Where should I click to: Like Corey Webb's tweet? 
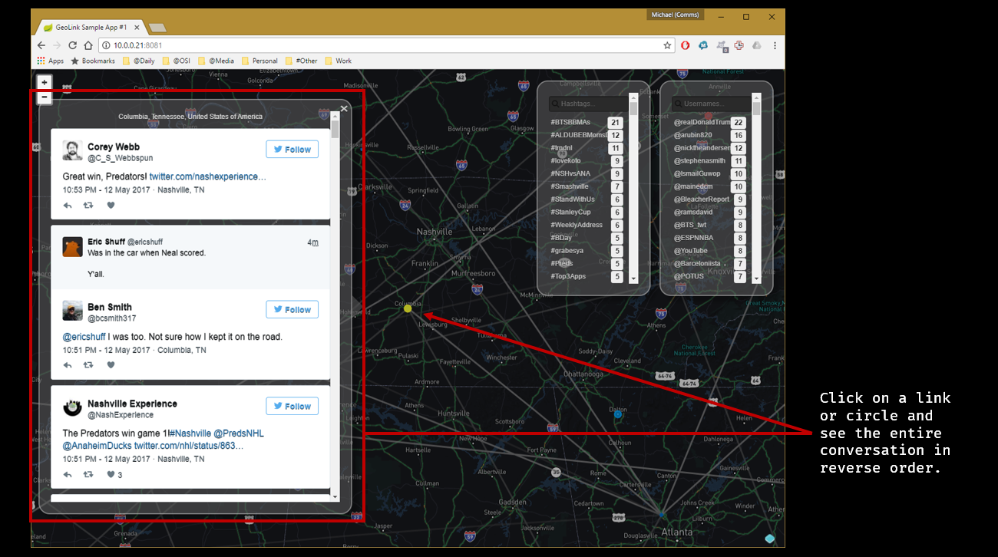(111, 206)
